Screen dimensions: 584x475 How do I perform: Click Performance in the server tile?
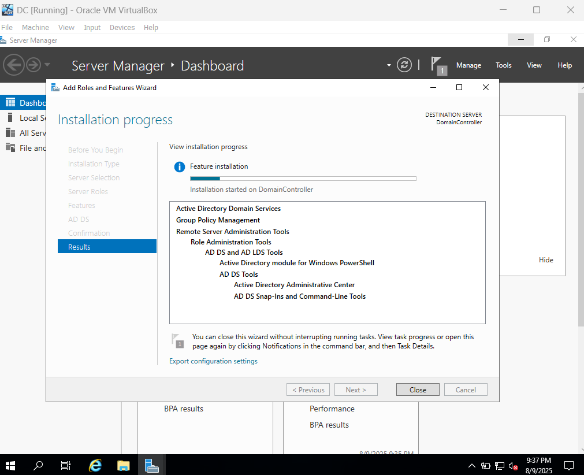tap(332, 409)
